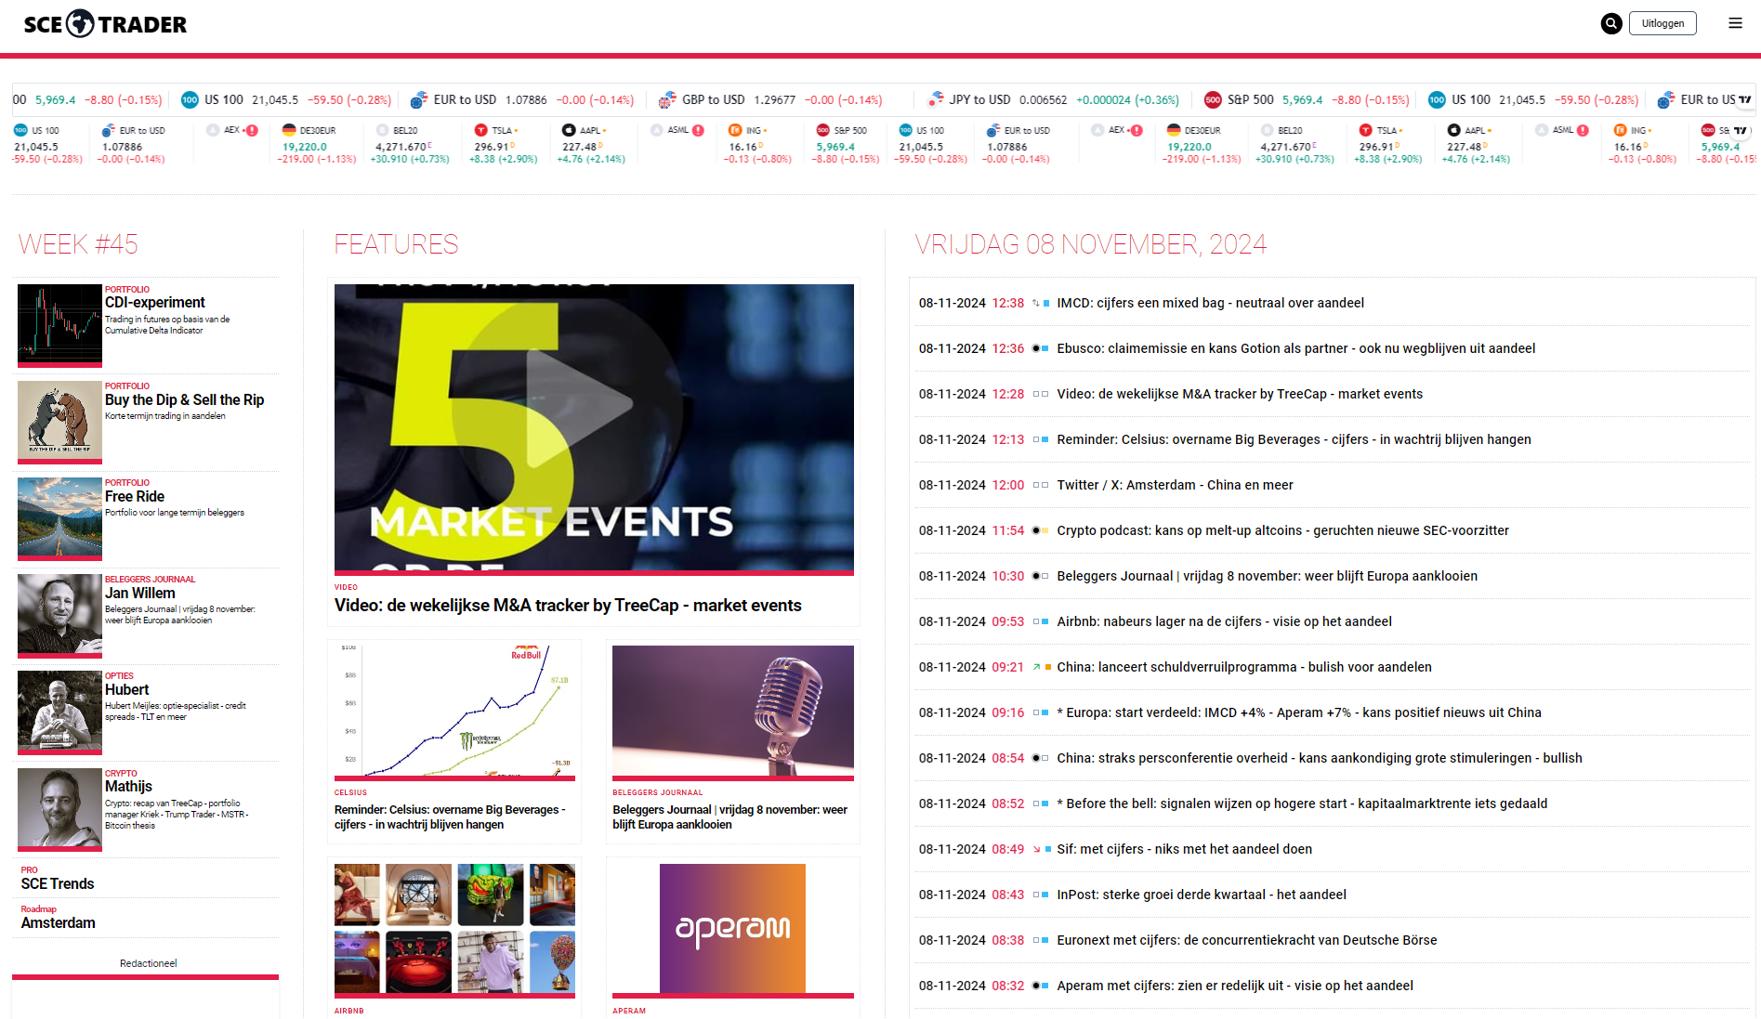The image size is (1761, 1019).
Task: Click the WEEK #45 heading
Action: tap(78, 244)
